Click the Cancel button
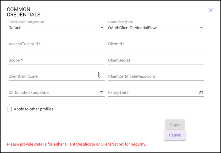 (x=175, y=135)
